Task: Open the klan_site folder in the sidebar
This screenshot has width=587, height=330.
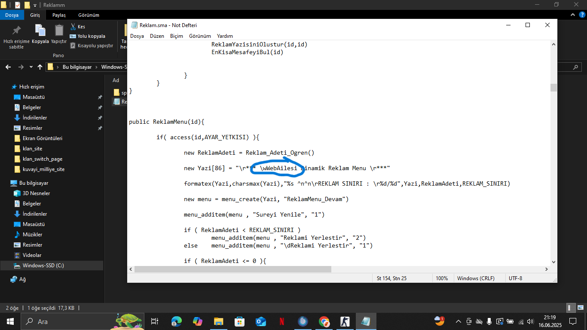Action: [32, 149]
